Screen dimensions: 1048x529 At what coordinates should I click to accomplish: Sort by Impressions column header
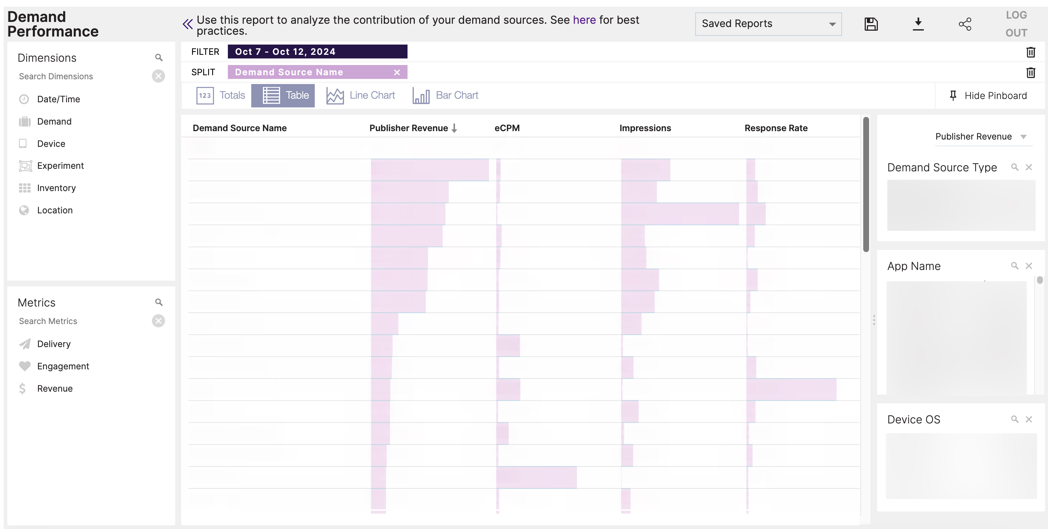click(645, 128)
